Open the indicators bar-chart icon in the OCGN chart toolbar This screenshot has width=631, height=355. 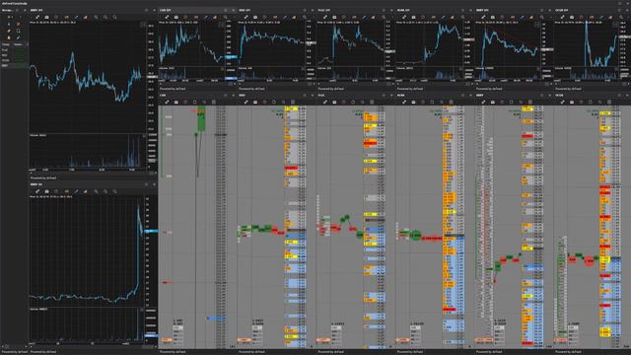point(610,18)
